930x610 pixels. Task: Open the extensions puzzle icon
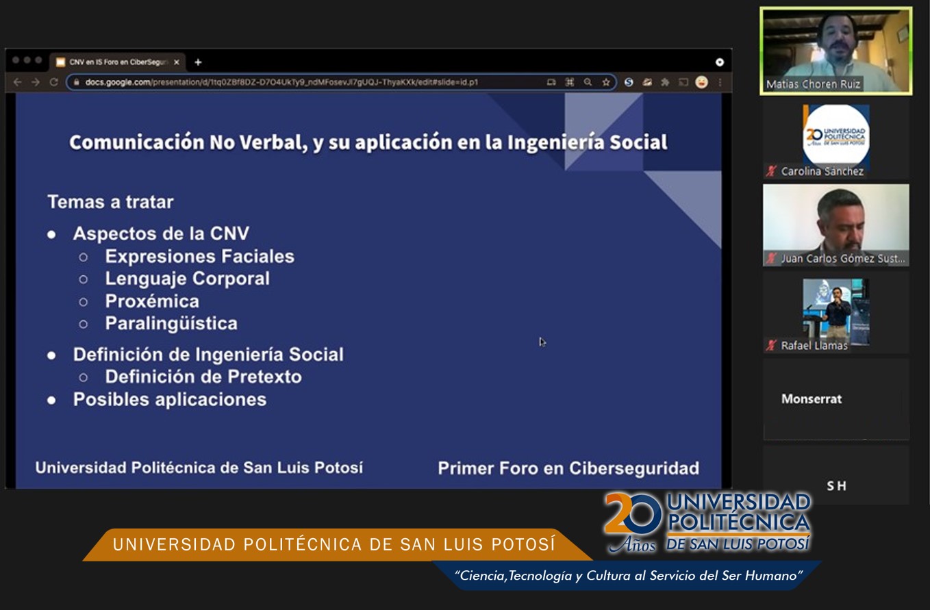coord(664,82)
